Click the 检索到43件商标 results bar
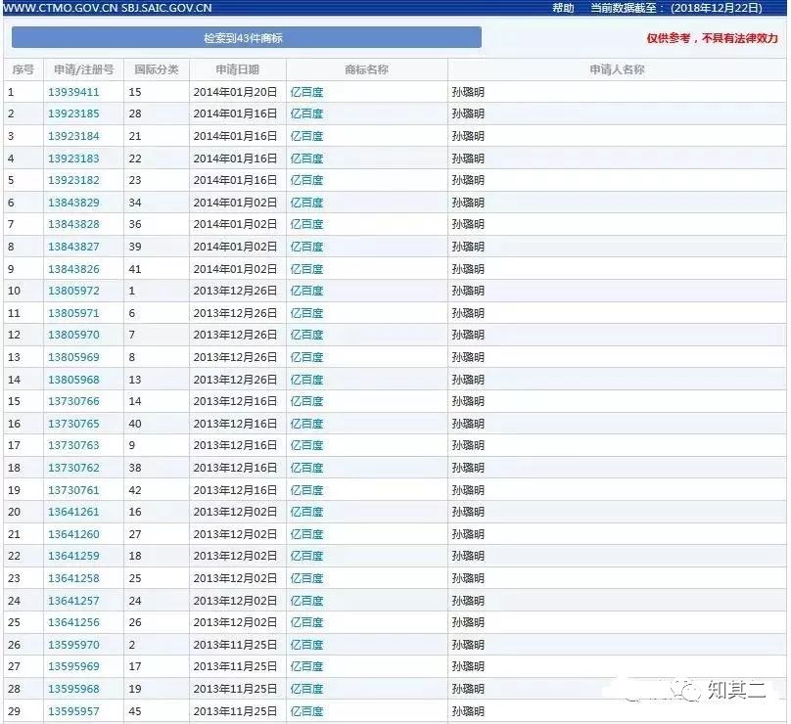This screenshot has width=791, height=724. click(246, 38)
